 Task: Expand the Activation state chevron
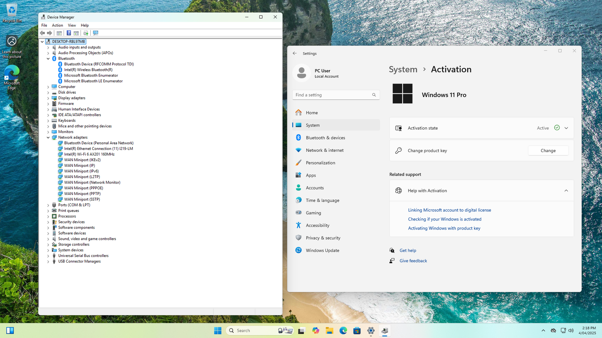point(566,128)
